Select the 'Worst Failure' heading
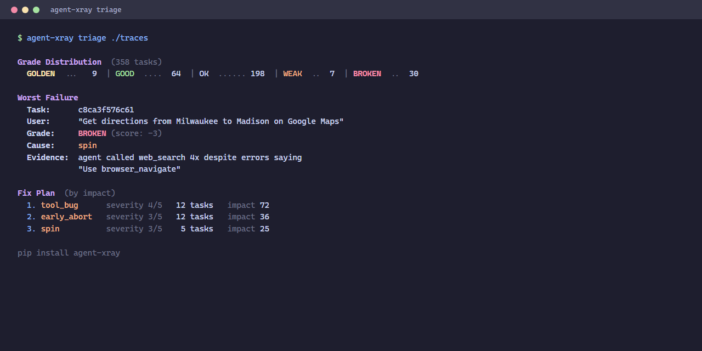702x351 pixels. pyautogui.click(x=48, y=98)
